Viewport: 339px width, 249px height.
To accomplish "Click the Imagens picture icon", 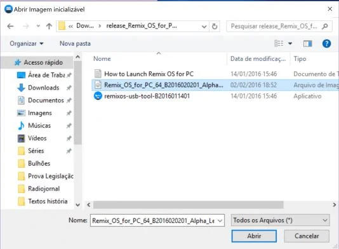I will 21,113.
